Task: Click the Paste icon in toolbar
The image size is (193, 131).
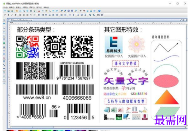Action: (46, 11)
